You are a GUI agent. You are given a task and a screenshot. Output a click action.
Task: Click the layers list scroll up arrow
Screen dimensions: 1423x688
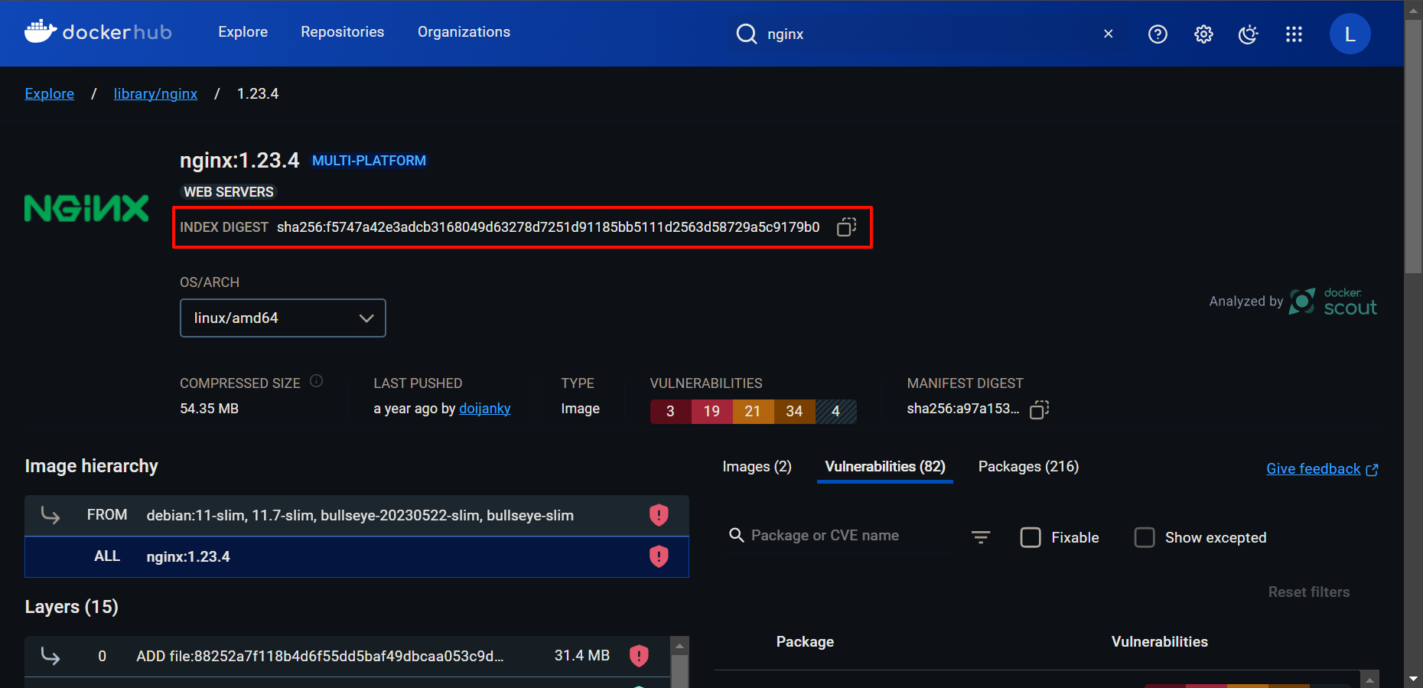679,646
